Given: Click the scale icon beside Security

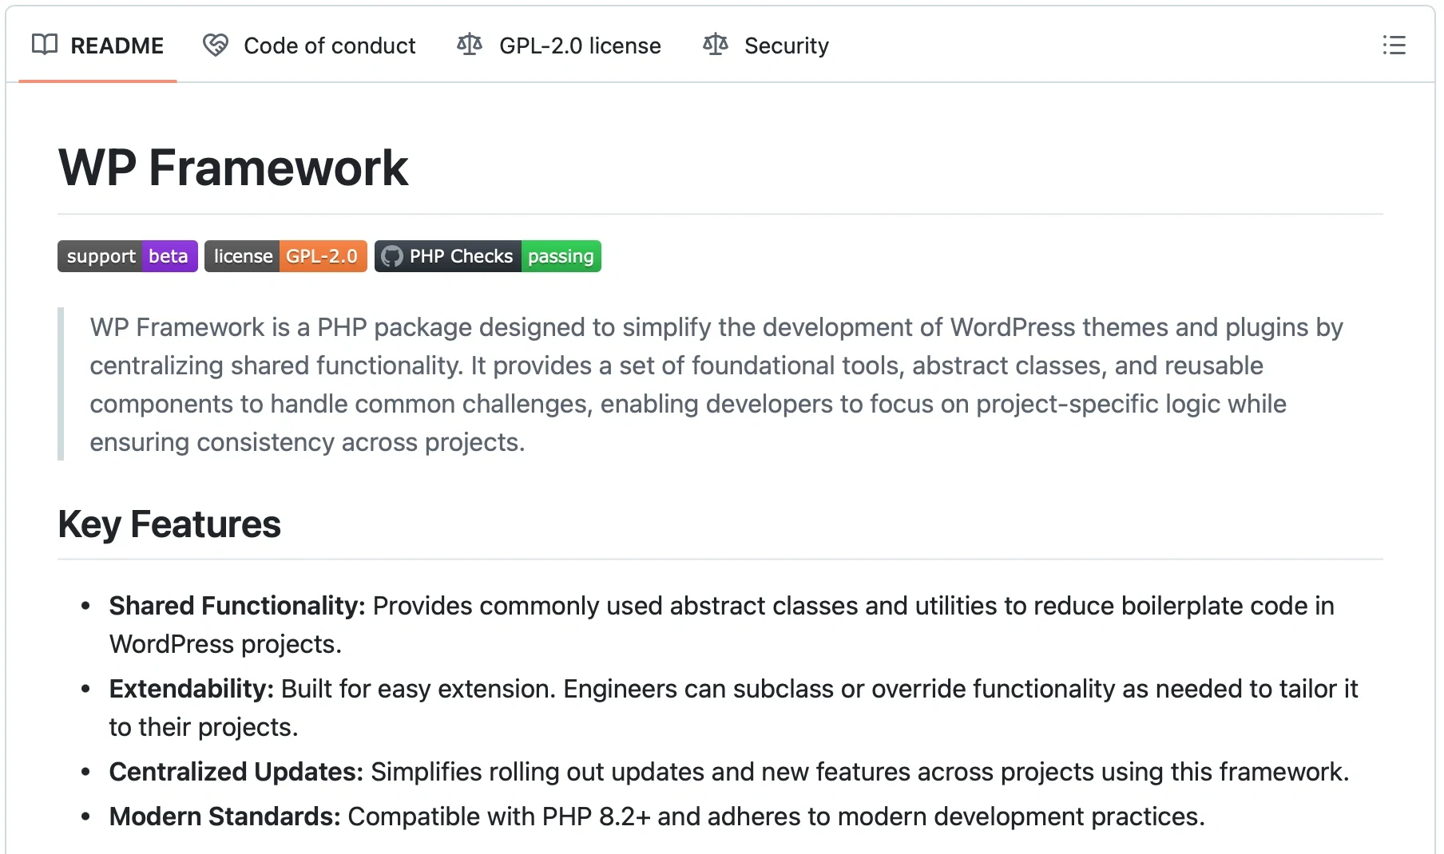Looking at the screenshot, I should [x=716, y=45].
